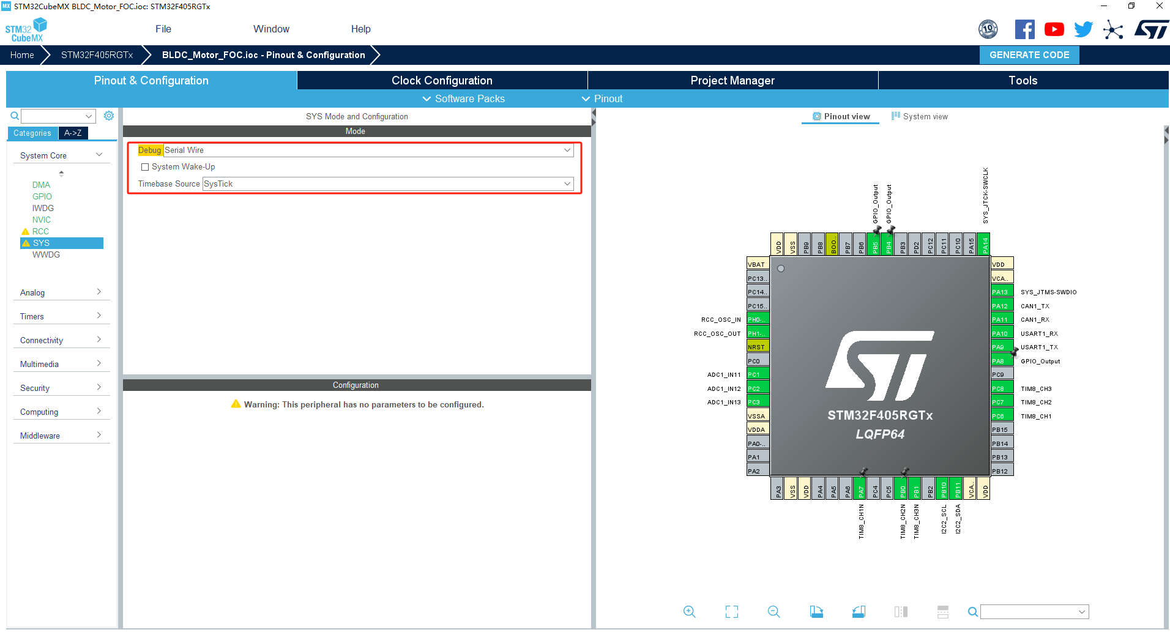Click the warning icon beside RCC

tap(26, 231)
